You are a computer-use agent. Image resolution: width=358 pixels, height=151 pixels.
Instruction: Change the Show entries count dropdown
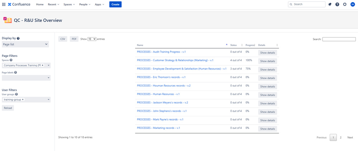[92, 39]
